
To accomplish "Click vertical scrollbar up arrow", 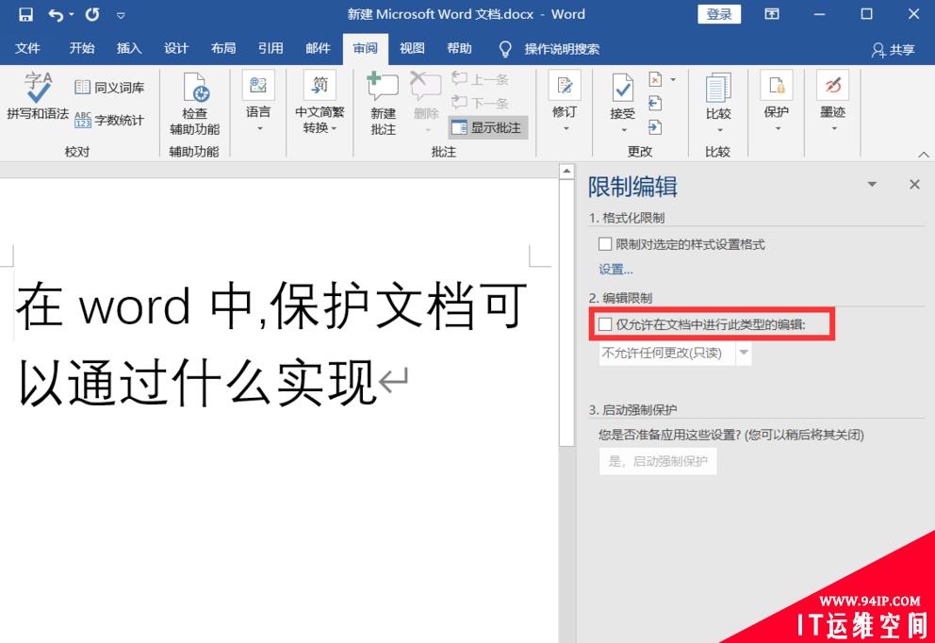I will point(566,172).
